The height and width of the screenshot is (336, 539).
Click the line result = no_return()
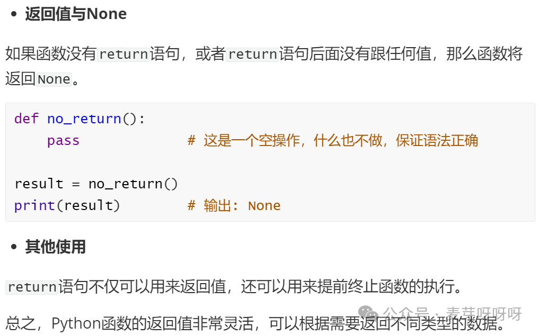pyautogui.click(x=96, y=184)
